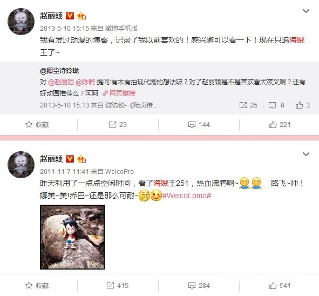Like the second post with 541 likes
The width and height of the screenshot is (319, 296).
tap(280, 285)
